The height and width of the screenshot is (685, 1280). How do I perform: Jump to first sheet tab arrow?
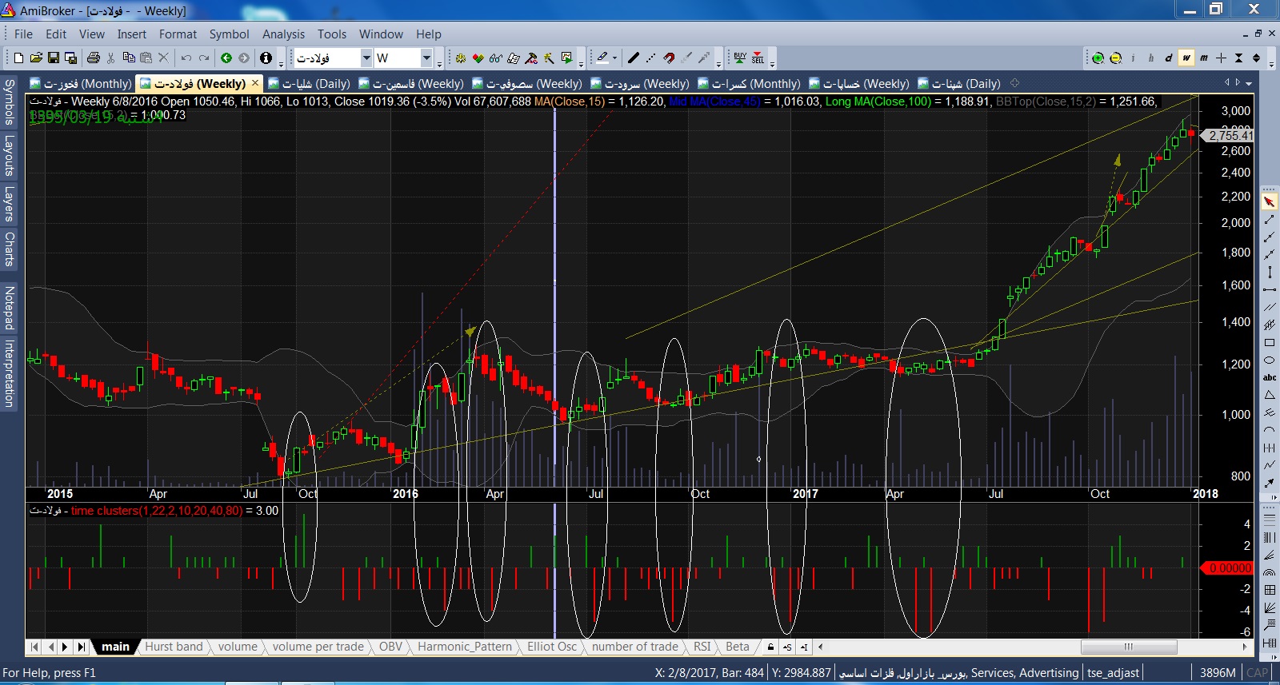tap(34, 647)
